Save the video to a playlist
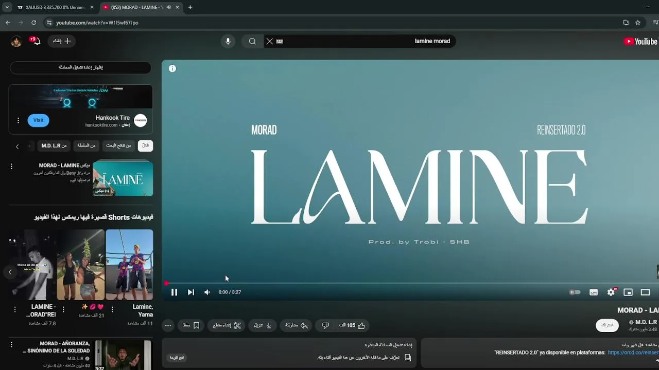Image resolution: width=659 pixels, height=370 pixels. coord(191,325)
